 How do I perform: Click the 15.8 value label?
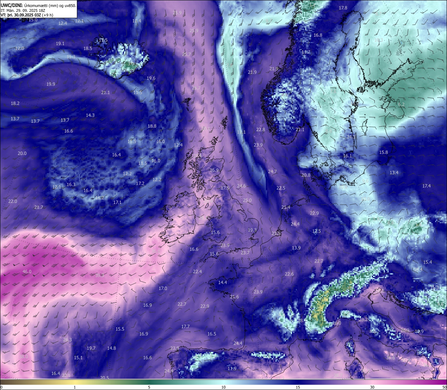click(x=383, y=153)
